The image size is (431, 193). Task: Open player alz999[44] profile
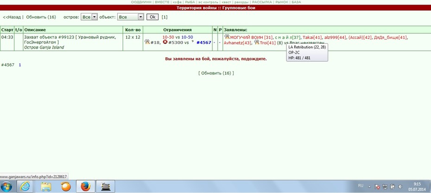pyautogui.click(x=335, y=37)
